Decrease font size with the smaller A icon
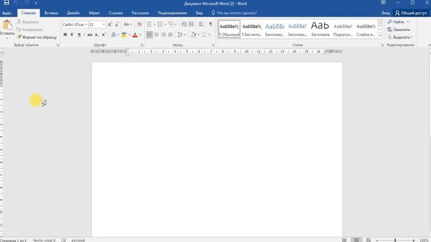This screenshot has width=431, height=242. (117, 24)
